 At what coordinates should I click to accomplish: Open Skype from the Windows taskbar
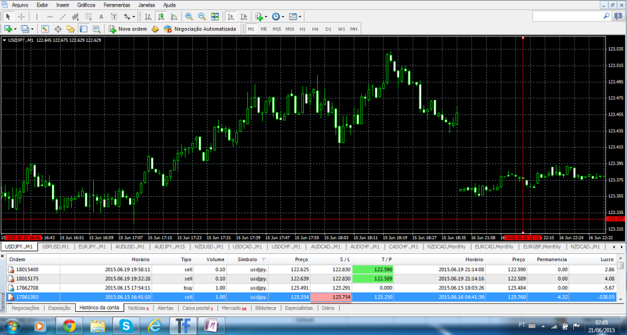126,325
